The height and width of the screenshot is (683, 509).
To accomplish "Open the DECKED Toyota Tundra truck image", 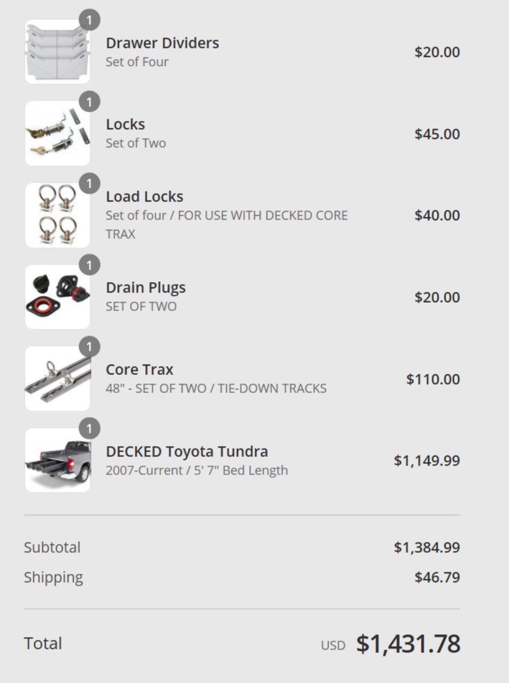I will tap(58, 460).
